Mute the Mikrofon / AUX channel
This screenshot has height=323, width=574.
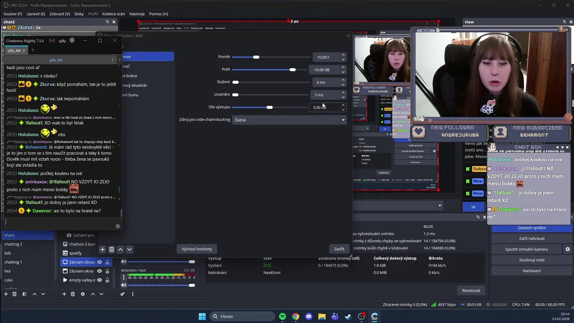(x=124, y=285)
